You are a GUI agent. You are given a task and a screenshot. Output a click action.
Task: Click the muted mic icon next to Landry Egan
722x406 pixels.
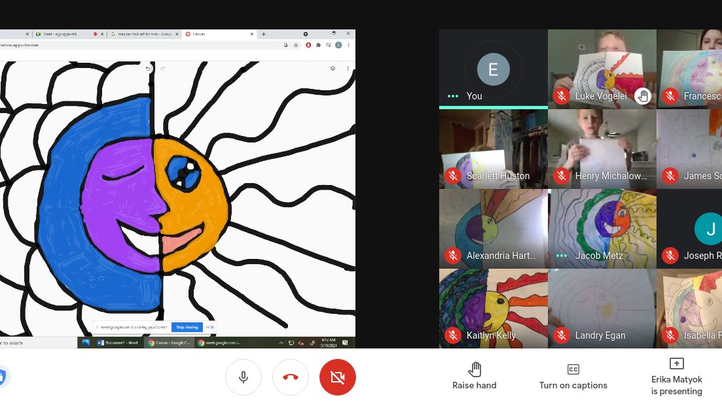coord(561,335)
